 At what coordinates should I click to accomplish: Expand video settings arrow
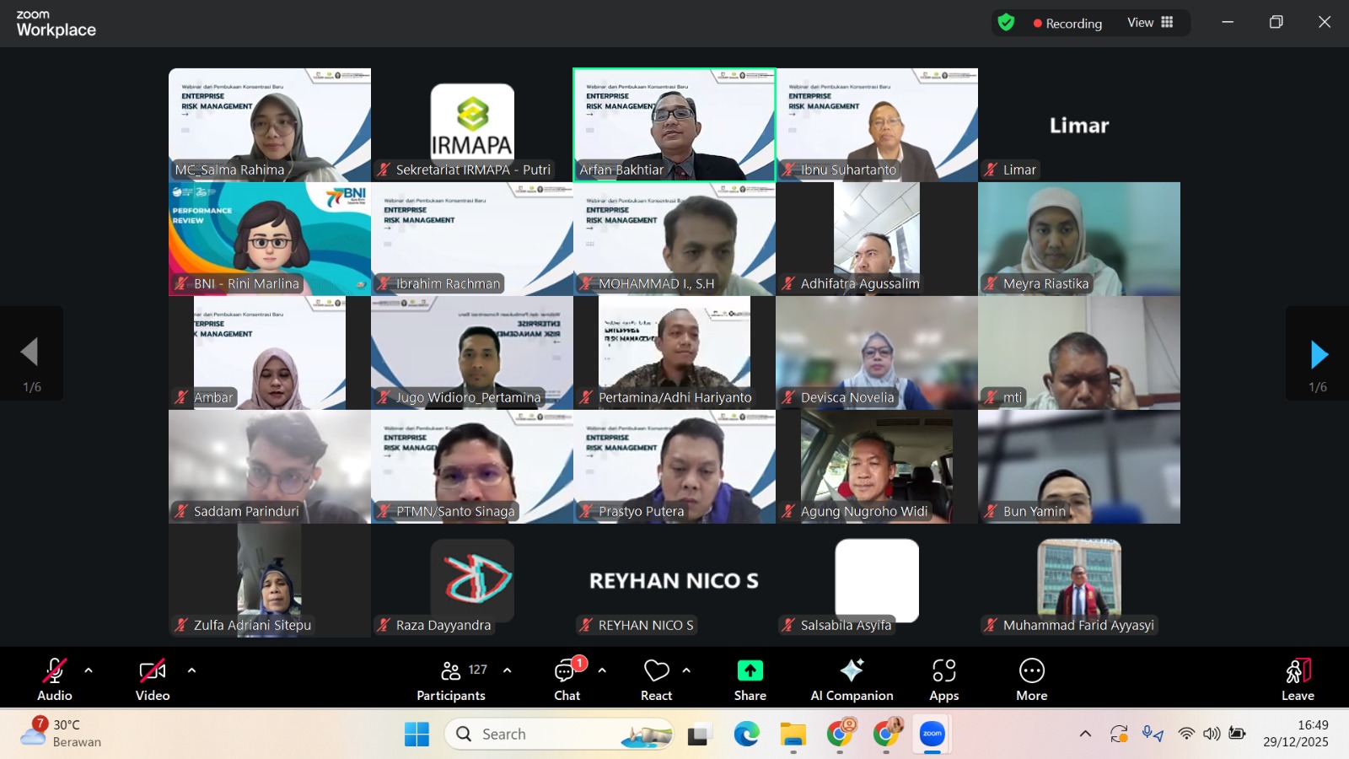191,670
